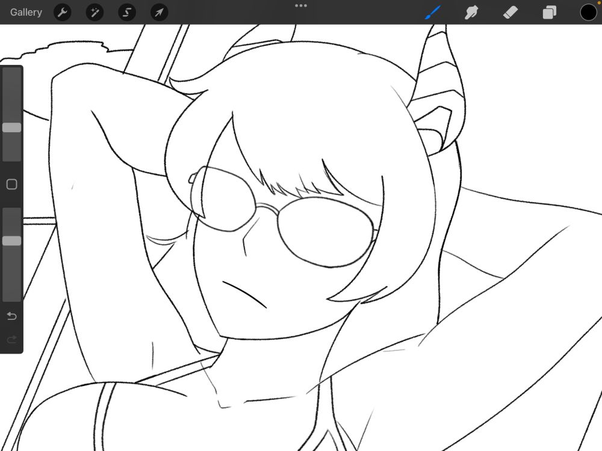This screenshot has width=602, height=451.
Task: Select the Eraser tool
Action: (x=510, y=12)
